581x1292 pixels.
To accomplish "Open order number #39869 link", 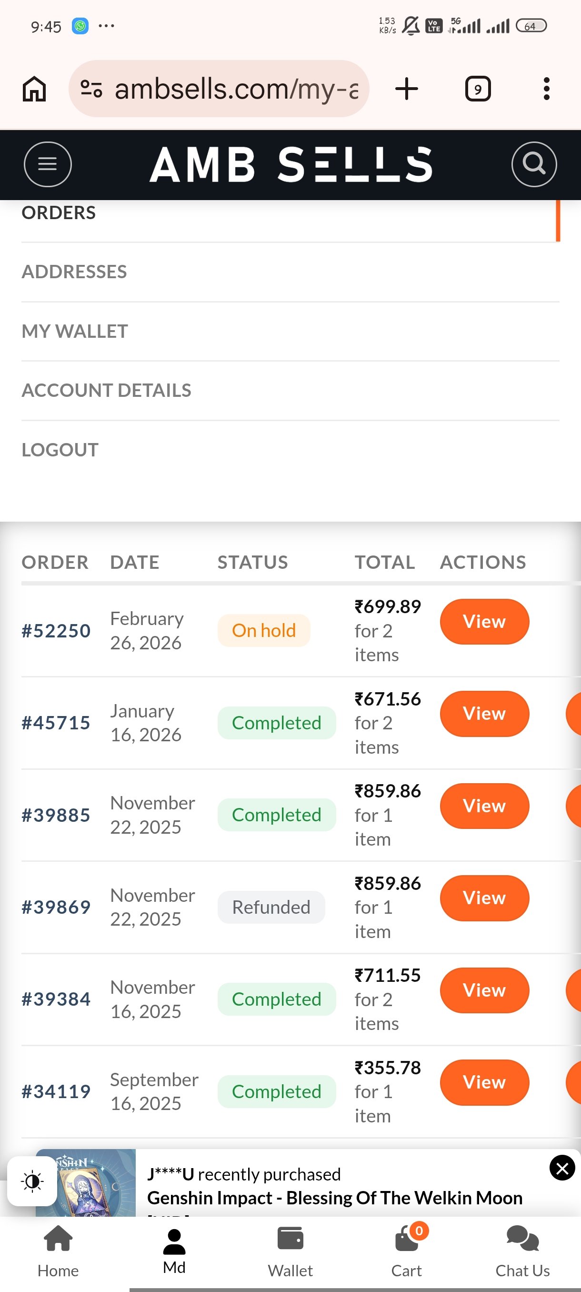I will coord(56,907).
